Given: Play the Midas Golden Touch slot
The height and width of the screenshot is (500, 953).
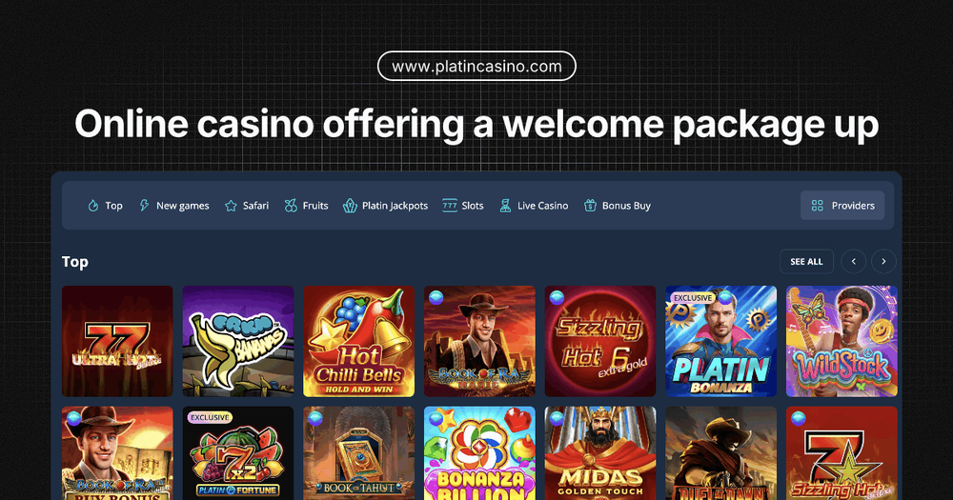Looking at the screenshot, I should coord(599,453).
